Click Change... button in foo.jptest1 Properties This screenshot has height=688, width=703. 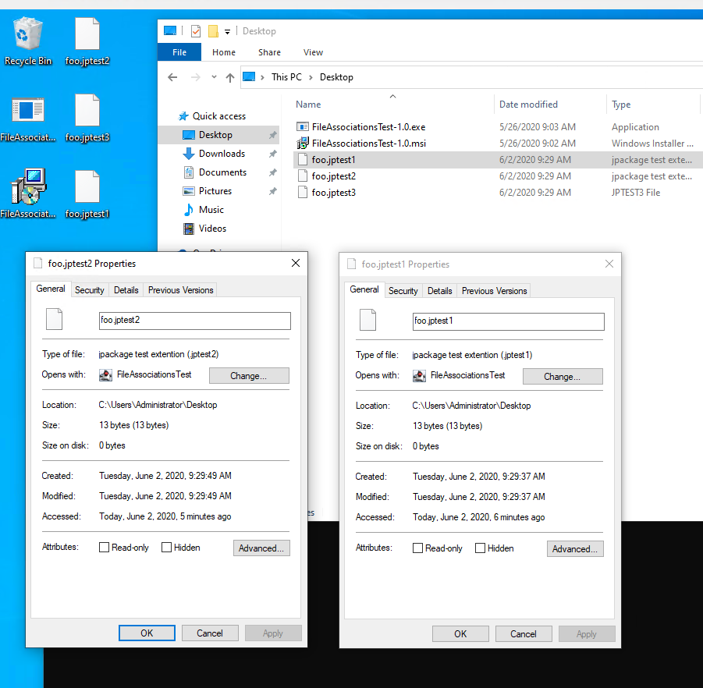coord(562,377)
